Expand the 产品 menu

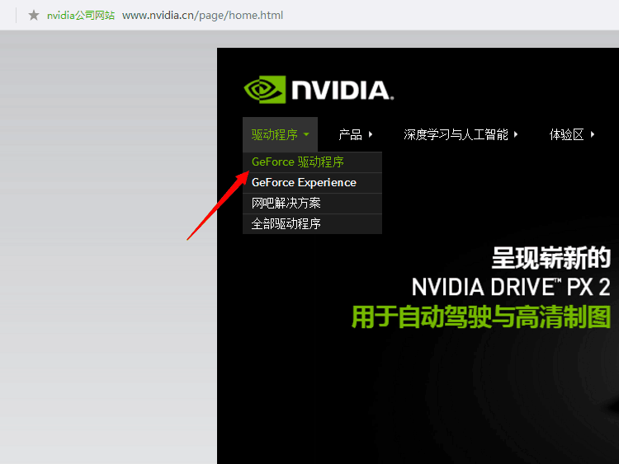pos(355,134)
